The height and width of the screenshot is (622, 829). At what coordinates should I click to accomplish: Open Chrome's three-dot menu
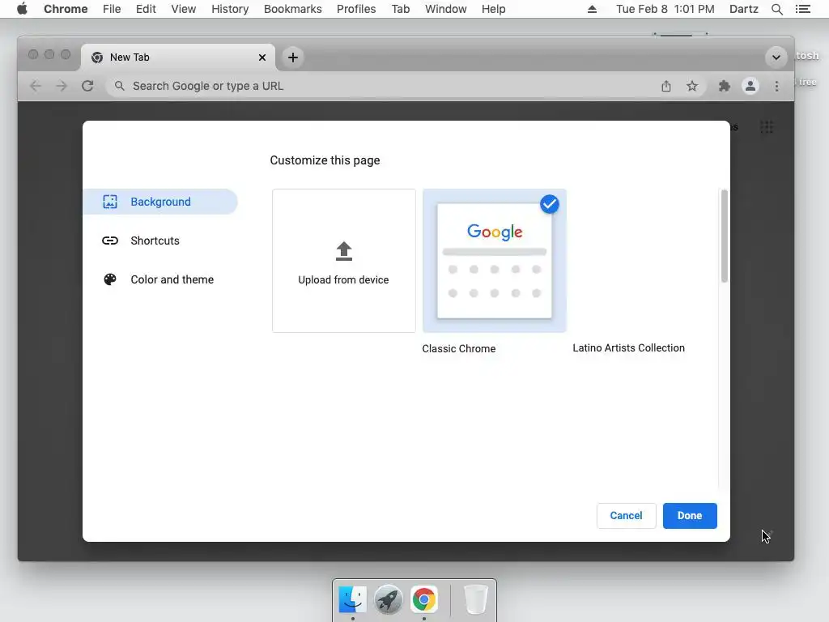pyautogui.click(x=776, y=86)
